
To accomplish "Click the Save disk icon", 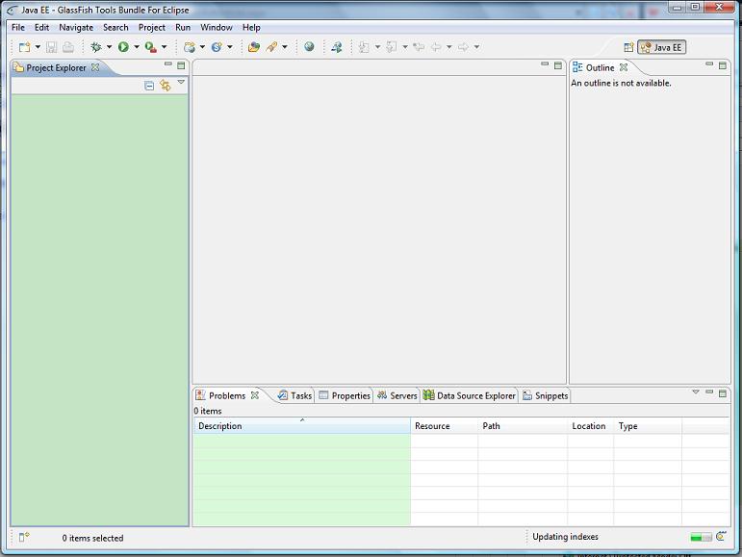I will pyautogui.click(x=52, y=47).
